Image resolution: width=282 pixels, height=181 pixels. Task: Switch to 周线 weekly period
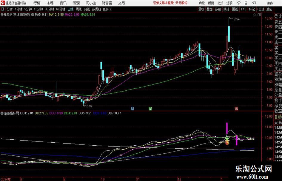pyautogui.click(x=78, y=9)
